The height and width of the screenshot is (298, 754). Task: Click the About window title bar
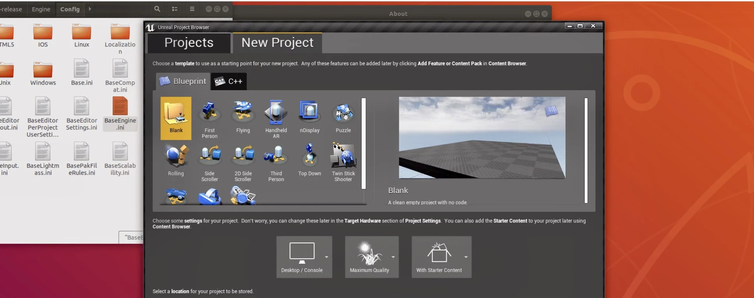coord(398,14)
